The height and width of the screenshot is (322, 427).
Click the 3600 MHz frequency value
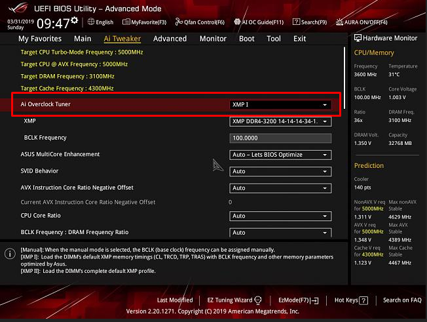pyautogui.click(x=365, y=74)
